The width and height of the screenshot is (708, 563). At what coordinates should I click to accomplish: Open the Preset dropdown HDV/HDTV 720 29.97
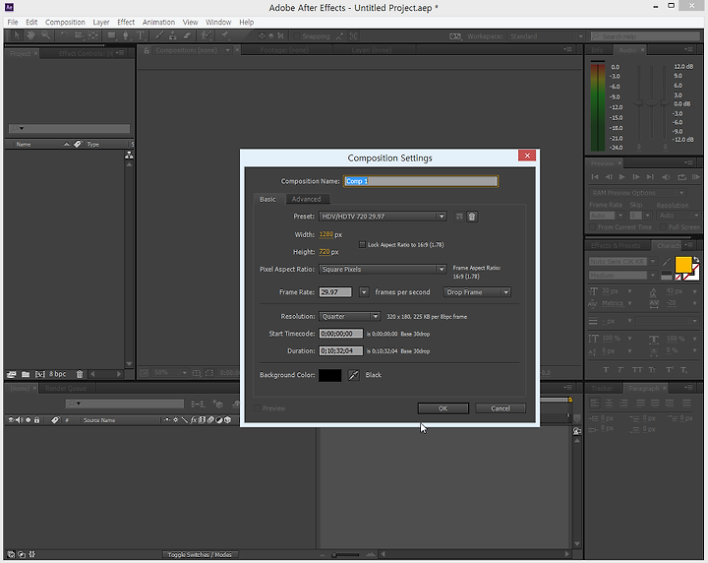point(383,217)
